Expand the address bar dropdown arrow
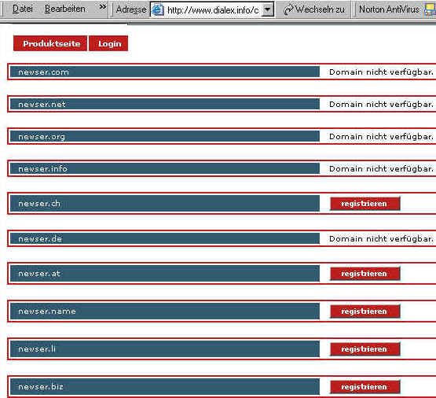 (267, 10)
